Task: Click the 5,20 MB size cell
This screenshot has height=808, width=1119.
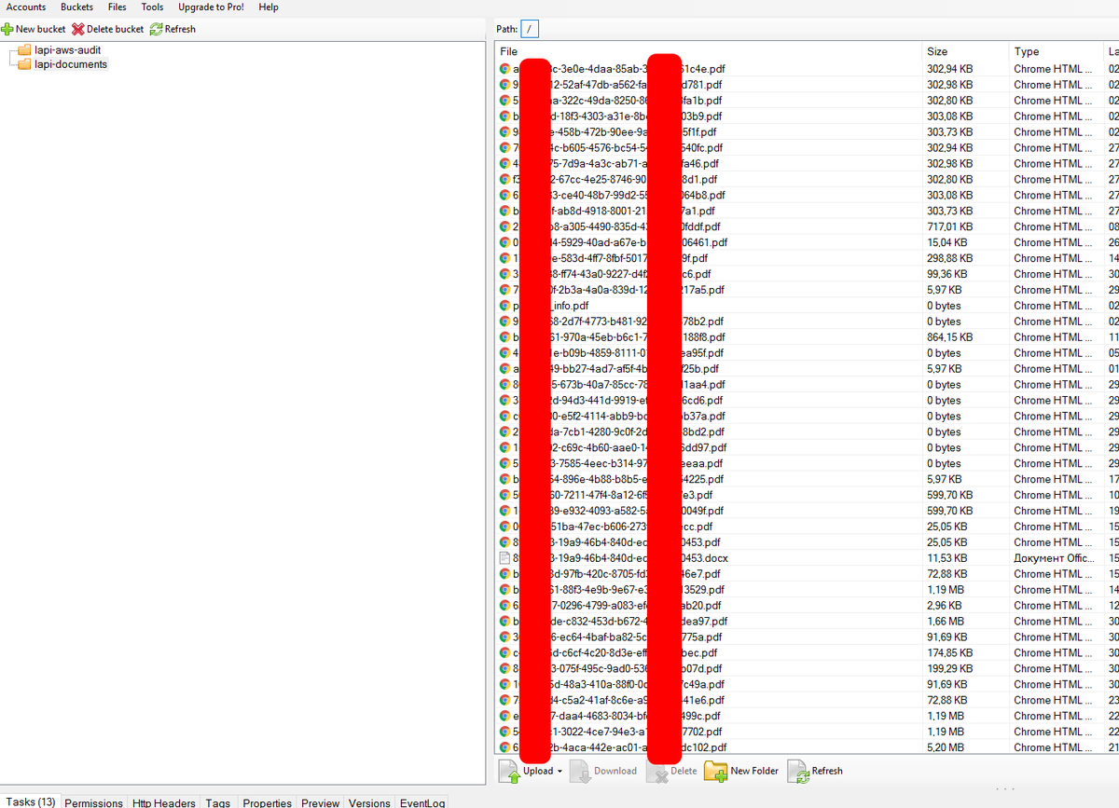Action: tap(946, 747)
